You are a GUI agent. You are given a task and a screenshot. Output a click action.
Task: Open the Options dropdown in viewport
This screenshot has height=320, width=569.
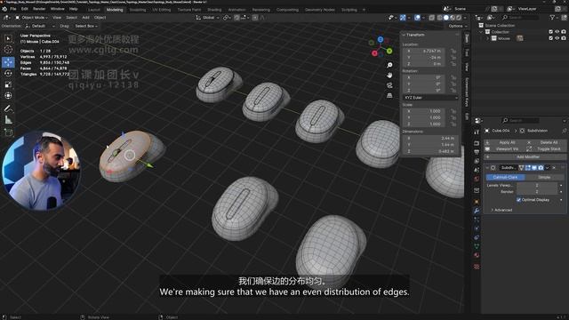[458, 26]
